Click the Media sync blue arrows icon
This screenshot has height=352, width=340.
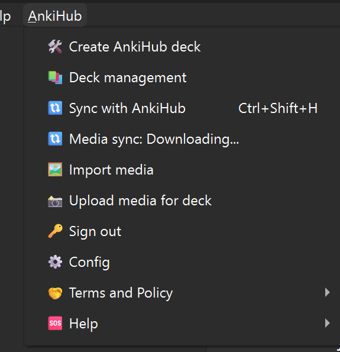[x=55, y=139]
